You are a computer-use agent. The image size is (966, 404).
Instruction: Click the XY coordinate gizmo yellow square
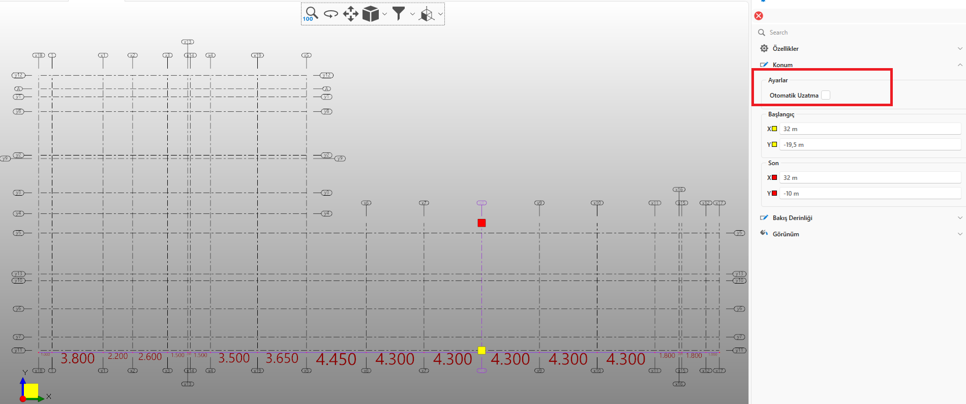pyautogui.click(x=31, y=391)
